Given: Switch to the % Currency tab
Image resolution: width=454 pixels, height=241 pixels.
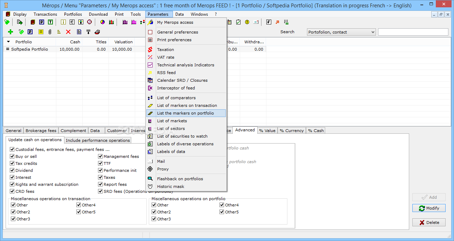Looking at the screenshot, I should pos(292,131).
